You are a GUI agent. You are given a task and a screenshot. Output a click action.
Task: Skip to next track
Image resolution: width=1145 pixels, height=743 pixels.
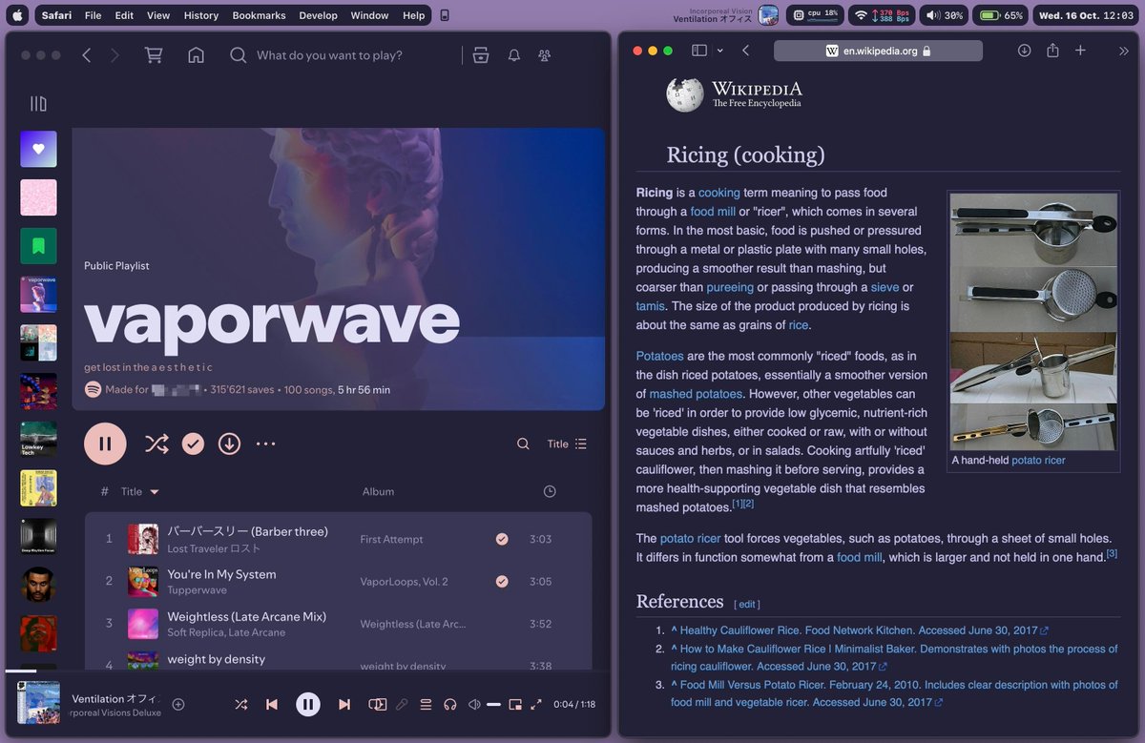[x=344, y=704]
